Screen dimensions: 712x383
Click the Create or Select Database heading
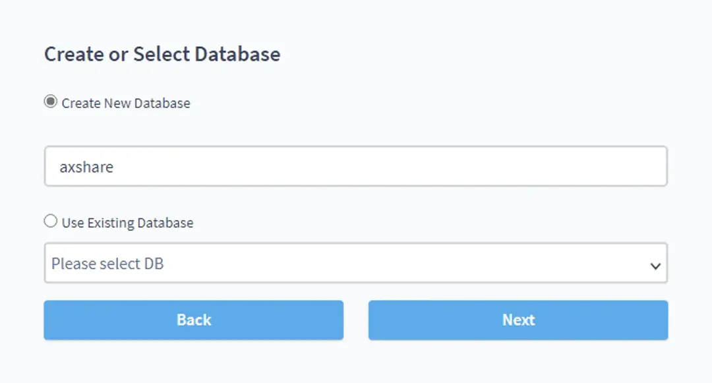162,54
